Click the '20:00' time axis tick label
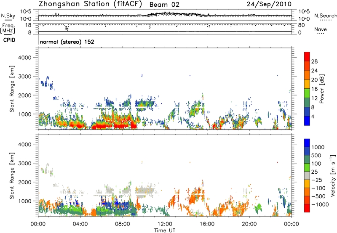Viewport: 337px width, 233px height. 249,224
